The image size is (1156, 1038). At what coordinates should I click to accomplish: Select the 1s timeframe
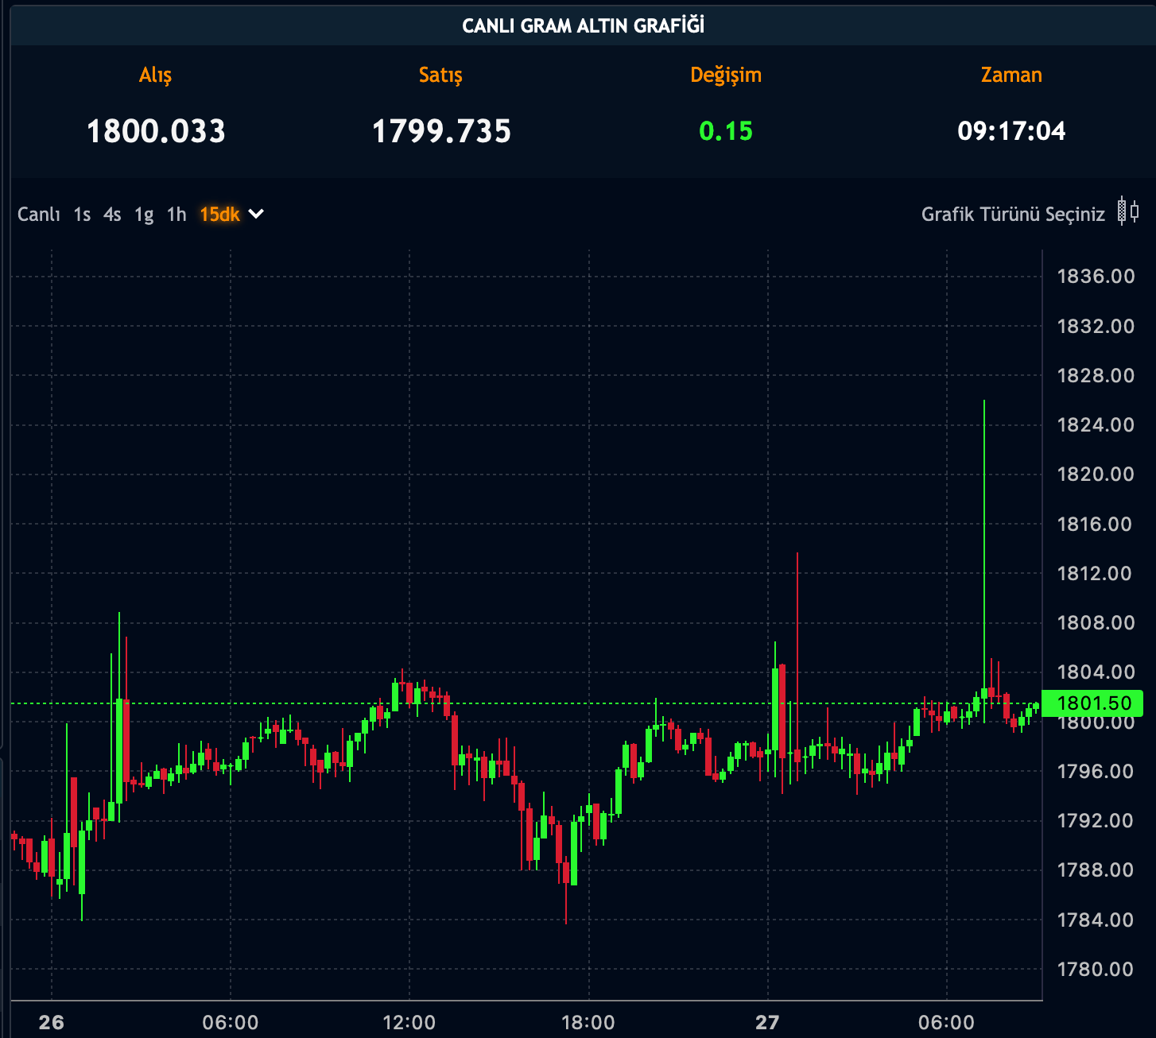[x=82, y=215]
